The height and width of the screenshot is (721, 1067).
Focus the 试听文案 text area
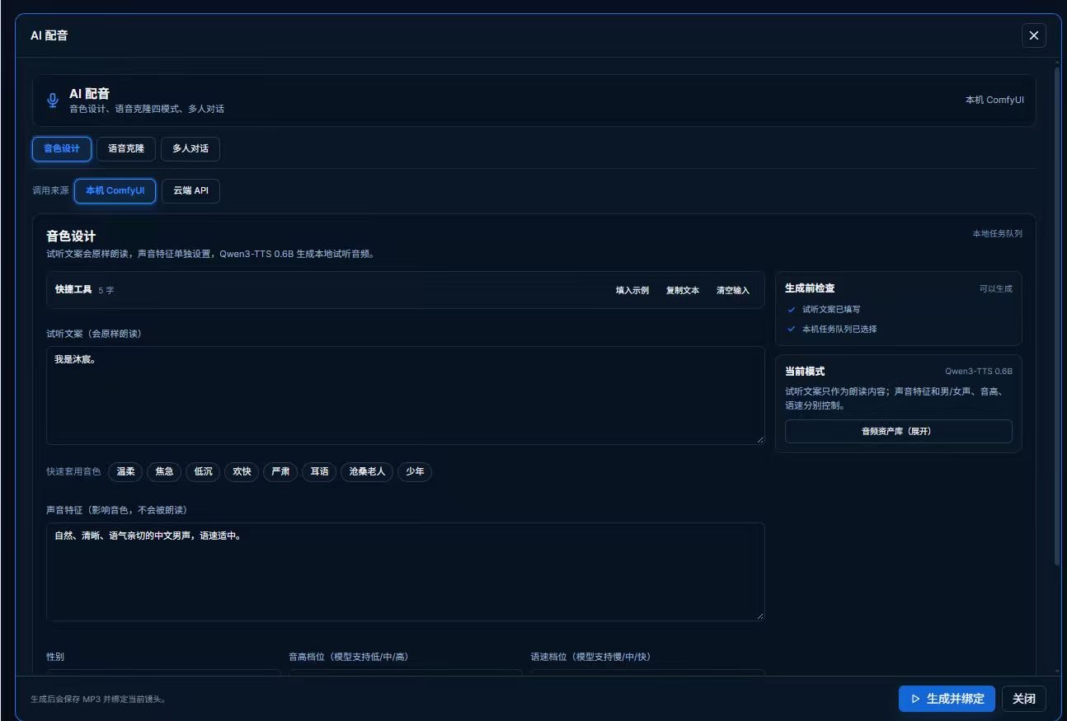click(x=406, y=396)
